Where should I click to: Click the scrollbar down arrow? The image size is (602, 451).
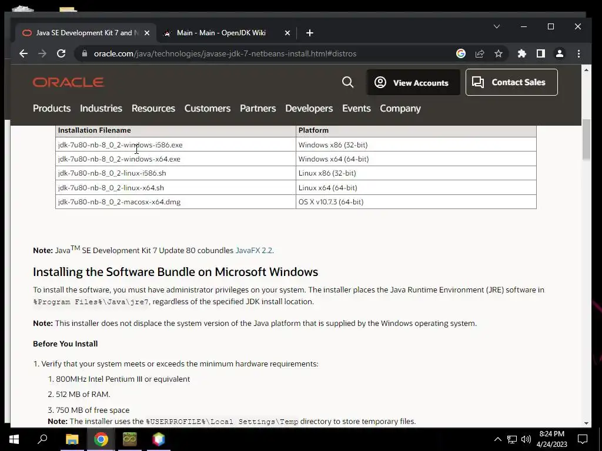(x=586, y=423)
